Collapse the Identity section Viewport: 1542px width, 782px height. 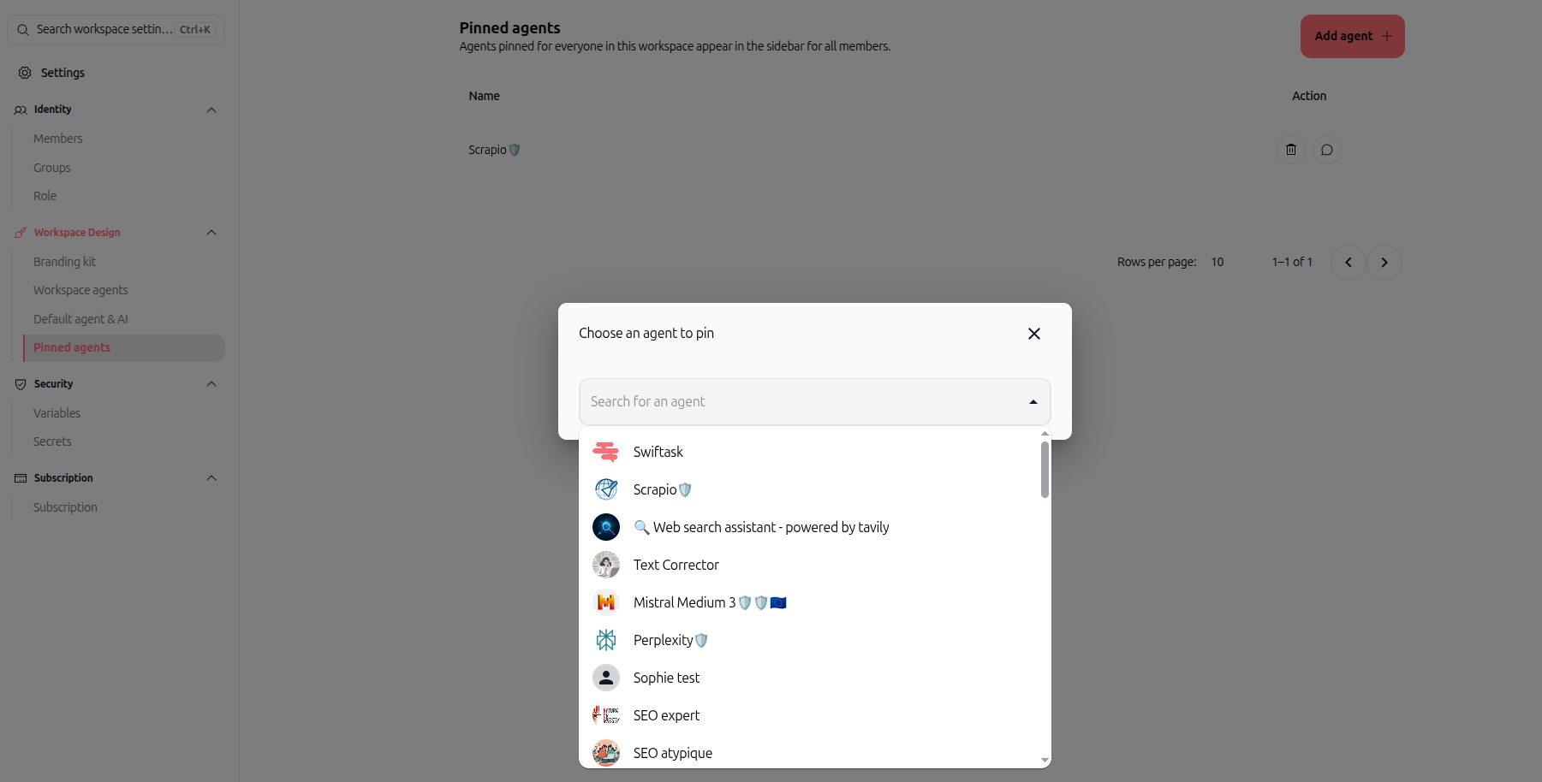point(211,110)
